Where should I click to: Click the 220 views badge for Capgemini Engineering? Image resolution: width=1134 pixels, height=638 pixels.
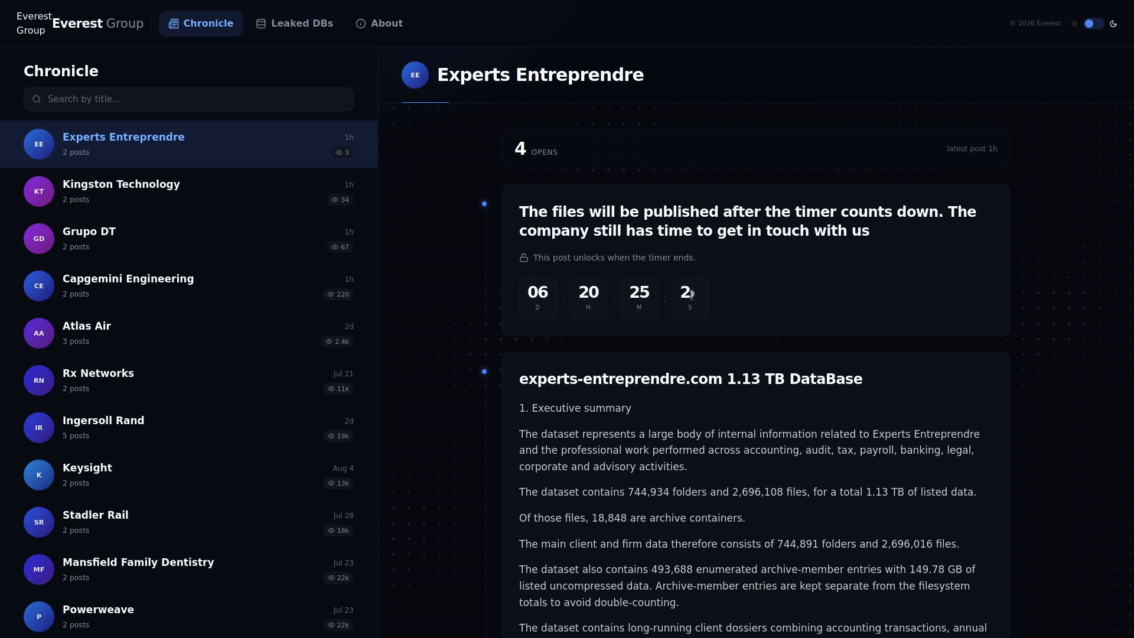pos(338,294)
